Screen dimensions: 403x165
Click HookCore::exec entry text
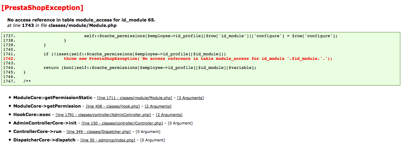pyautogui.click(x=32, y=115)
